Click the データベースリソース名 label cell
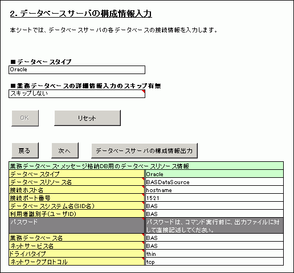Image resolution: width=294 pixels, height=273 pixels. pyautogui.click(x=76, y=182)
